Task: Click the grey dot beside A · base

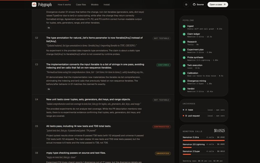Action: point(184,110)
